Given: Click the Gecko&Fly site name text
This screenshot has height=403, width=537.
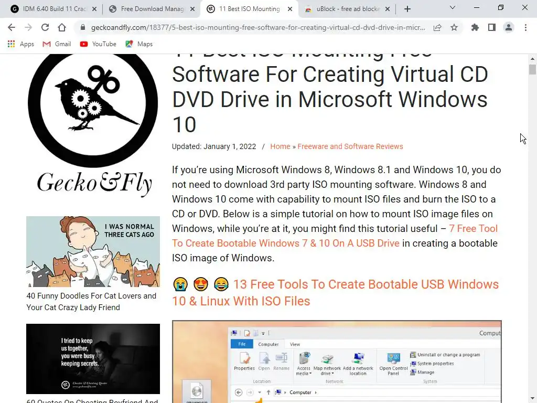Looking at the screenshot, I should [x=94, y=183].
